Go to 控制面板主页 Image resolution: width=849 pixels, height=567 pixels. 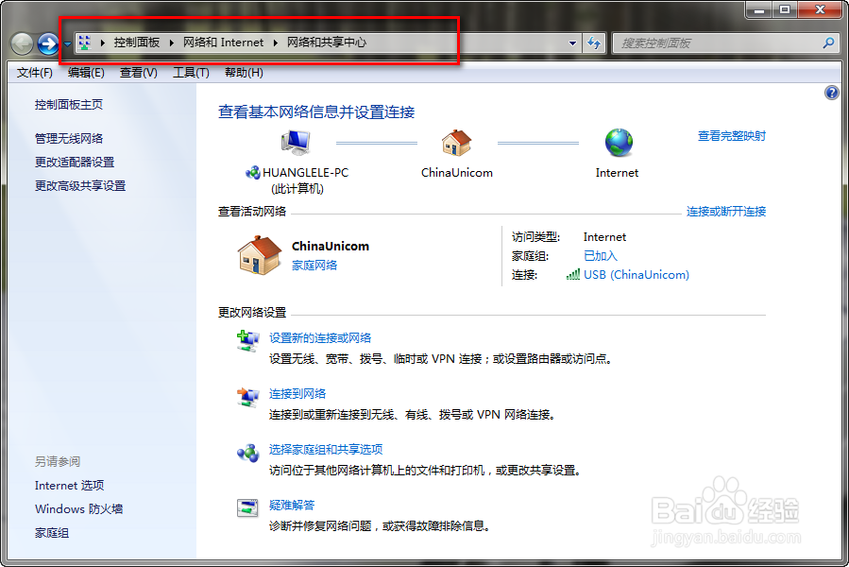pyautogui.click(x=69, y=105)
